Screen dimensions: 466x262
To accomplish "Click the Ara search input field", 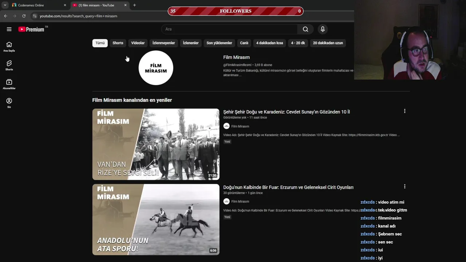I will tap(229, 29).
